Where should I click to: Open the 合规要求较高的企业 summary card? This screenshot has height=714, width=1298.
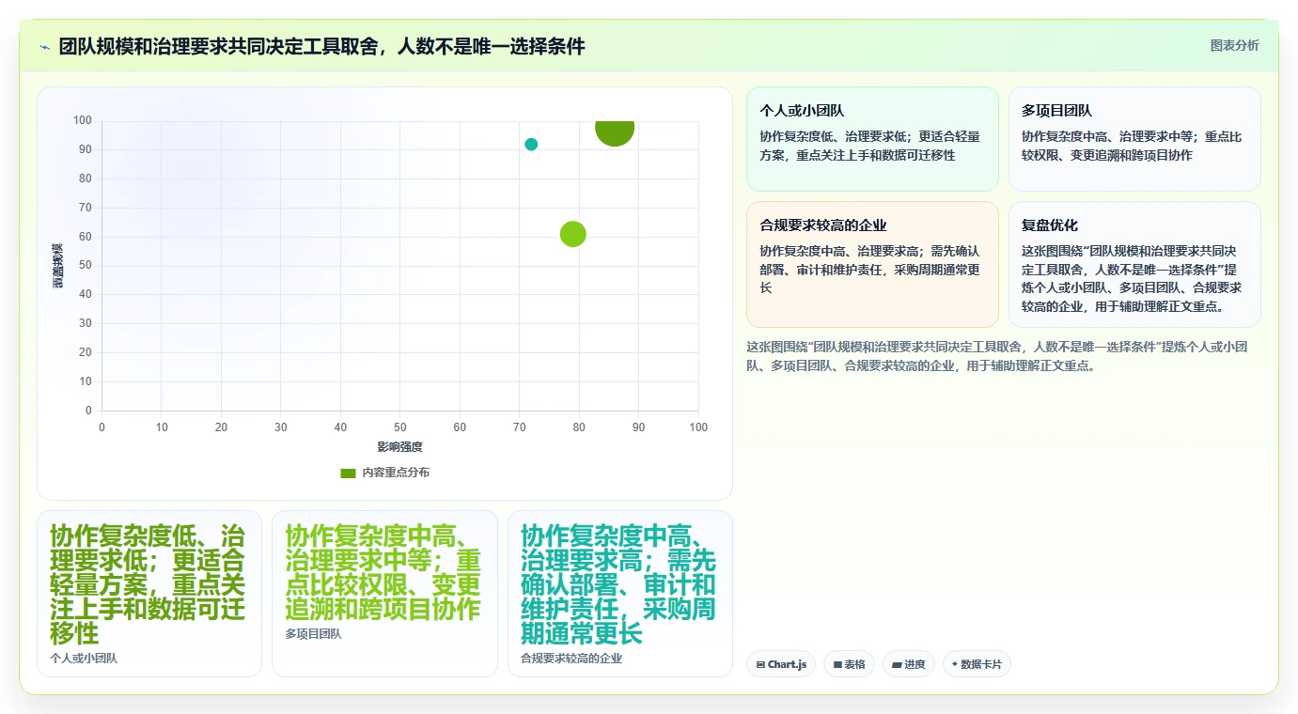pyautogui.click(x=872, y=264)
